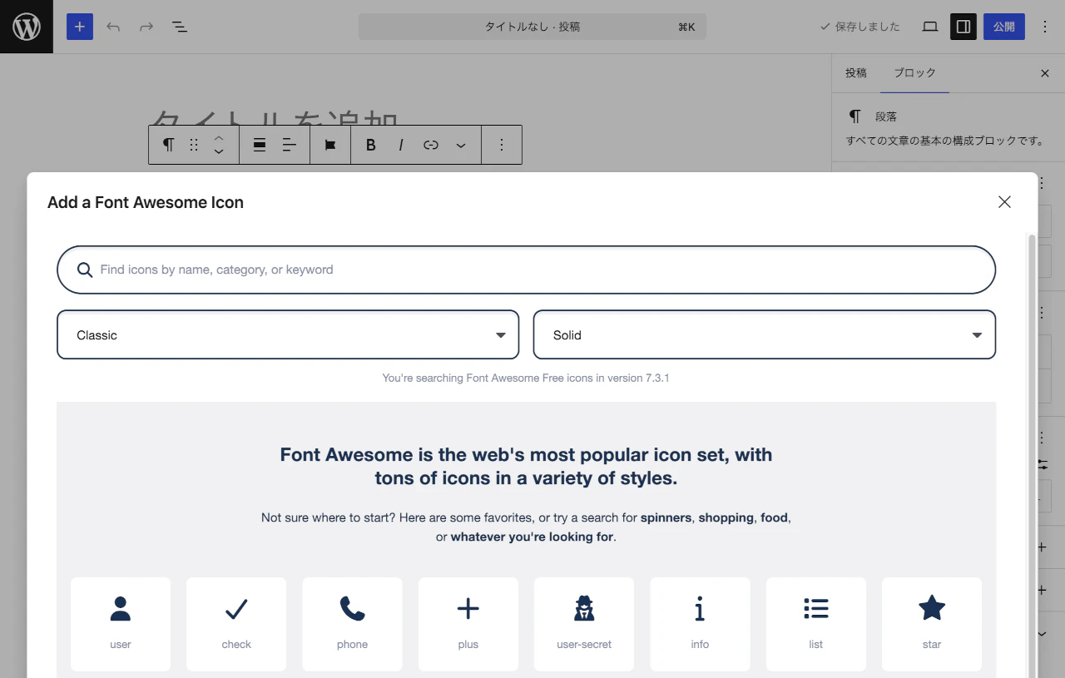This screenshot has height=678, width=1065.
Task: Switch to the 投稿 tab
Action: click(x=856, y=73)
